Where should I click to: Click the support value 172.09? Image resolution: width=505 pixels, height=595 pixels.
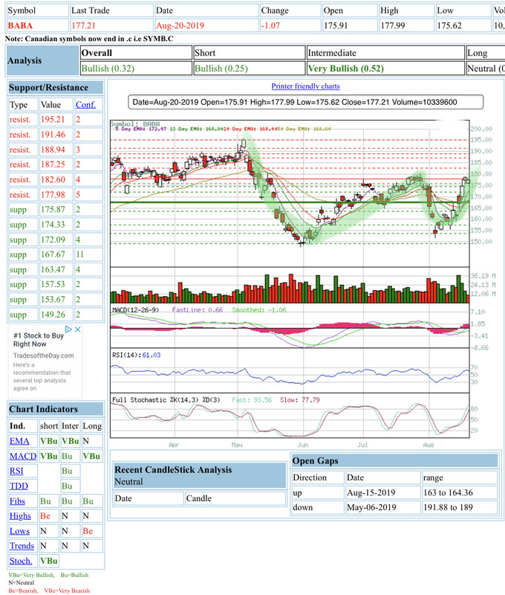pyautogui.click(x=56, y=239)
